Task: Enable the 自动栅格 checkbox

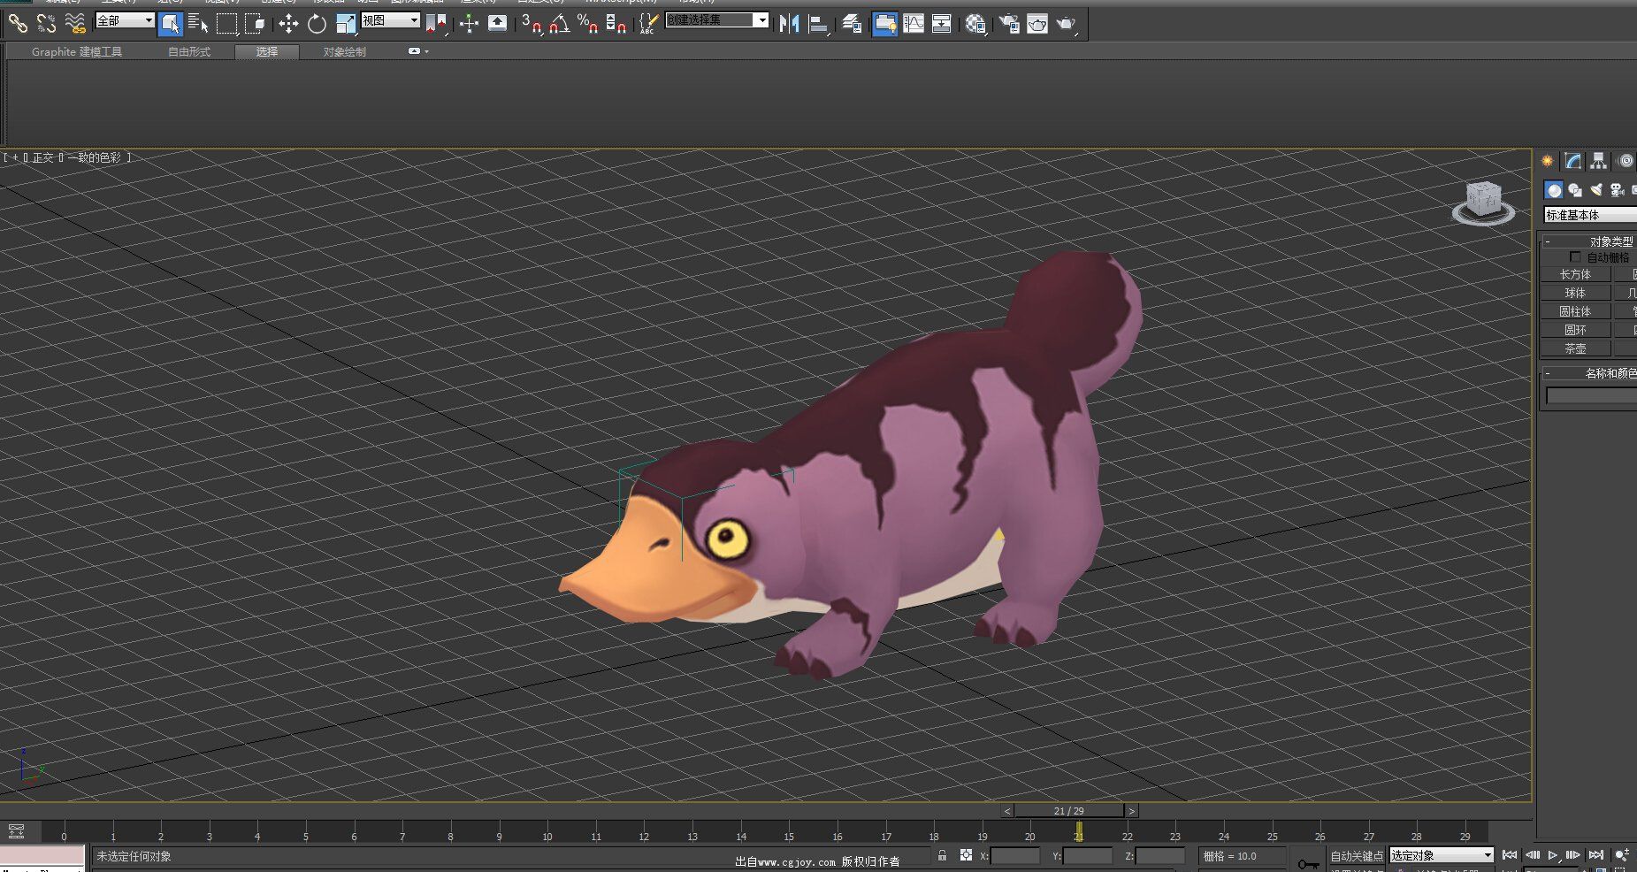Action: click(1575, 257)
